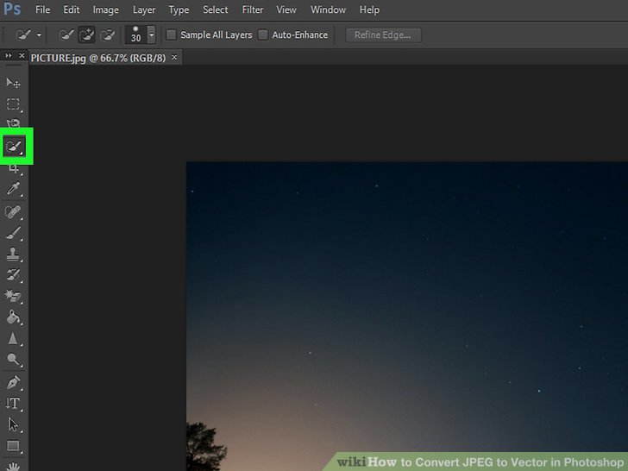This screenshot has width=628, height=471.
Task: Select the Path Selection tool
Action: click(x=13, y=424)
